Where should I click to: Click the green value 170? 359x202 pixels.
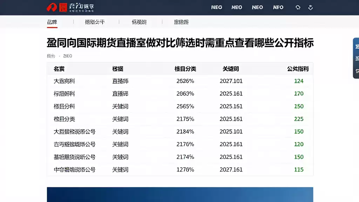coord(299,94)
